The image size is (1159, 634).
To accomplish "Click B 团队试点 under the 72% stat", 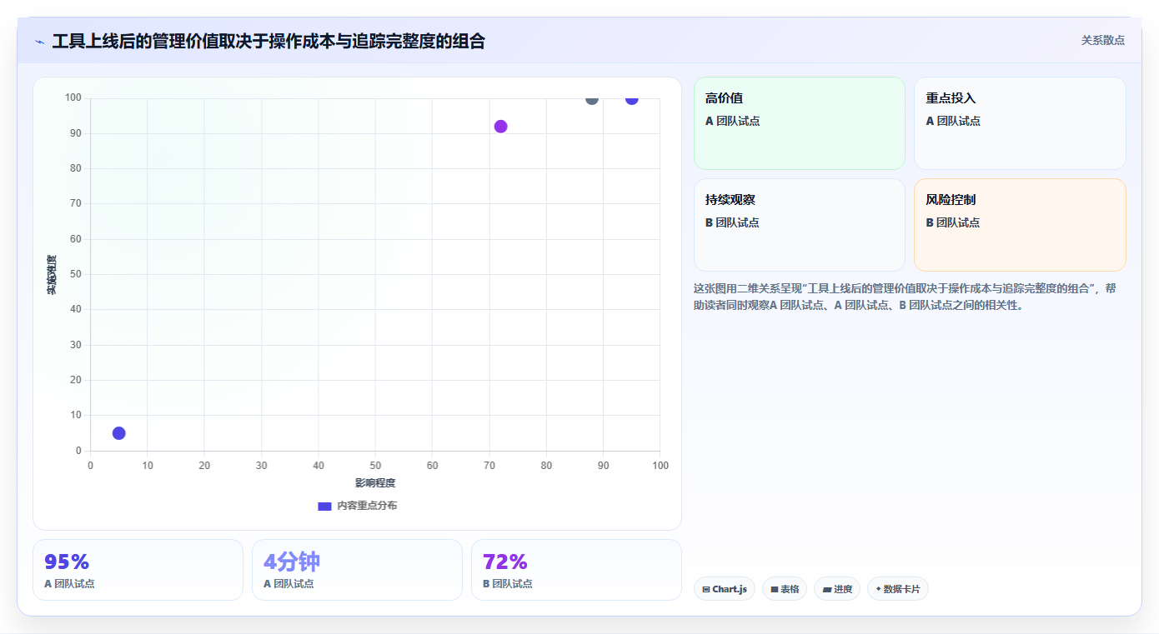I will (508, 584).
